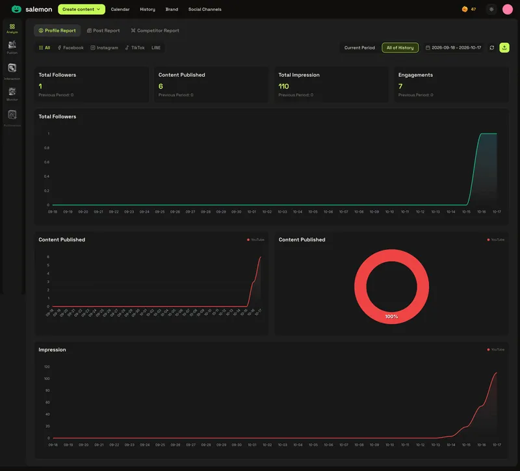Select the Current Period option
The width and height of the screenshot is (520, 471).
[x=359, y=47]
